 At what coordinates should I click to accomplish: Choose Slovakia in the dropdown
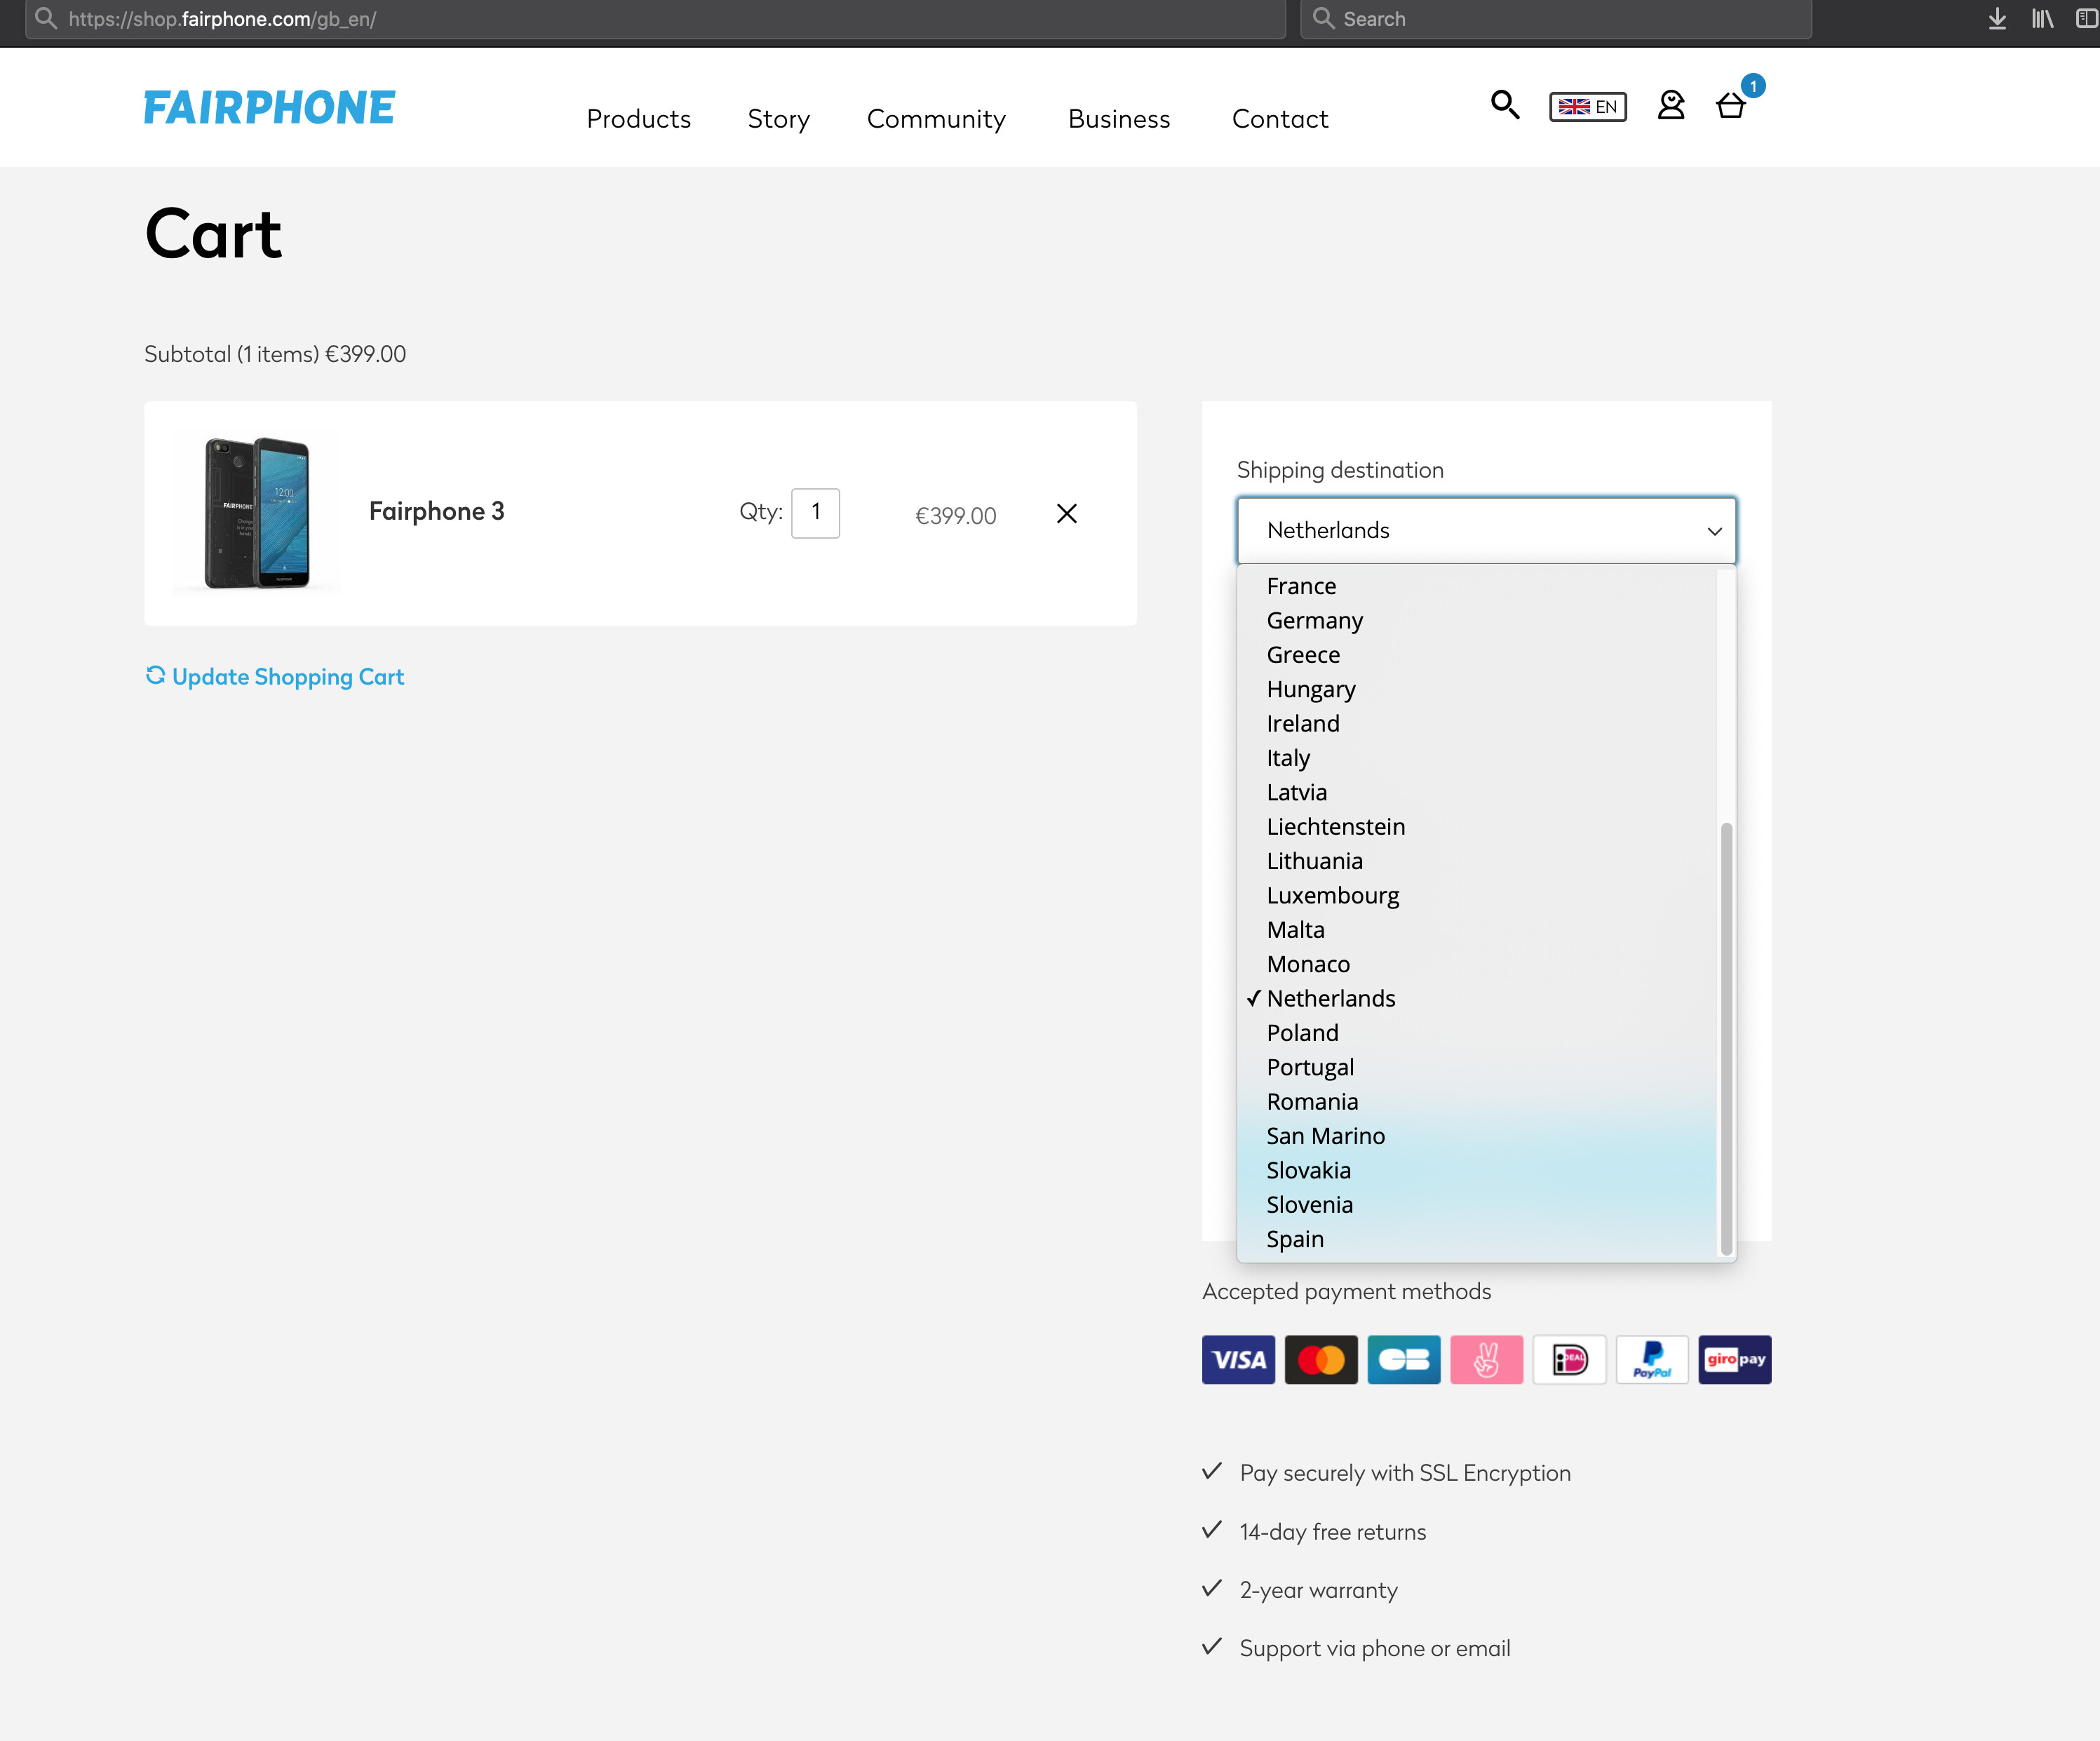[x=1476, y=1170]
